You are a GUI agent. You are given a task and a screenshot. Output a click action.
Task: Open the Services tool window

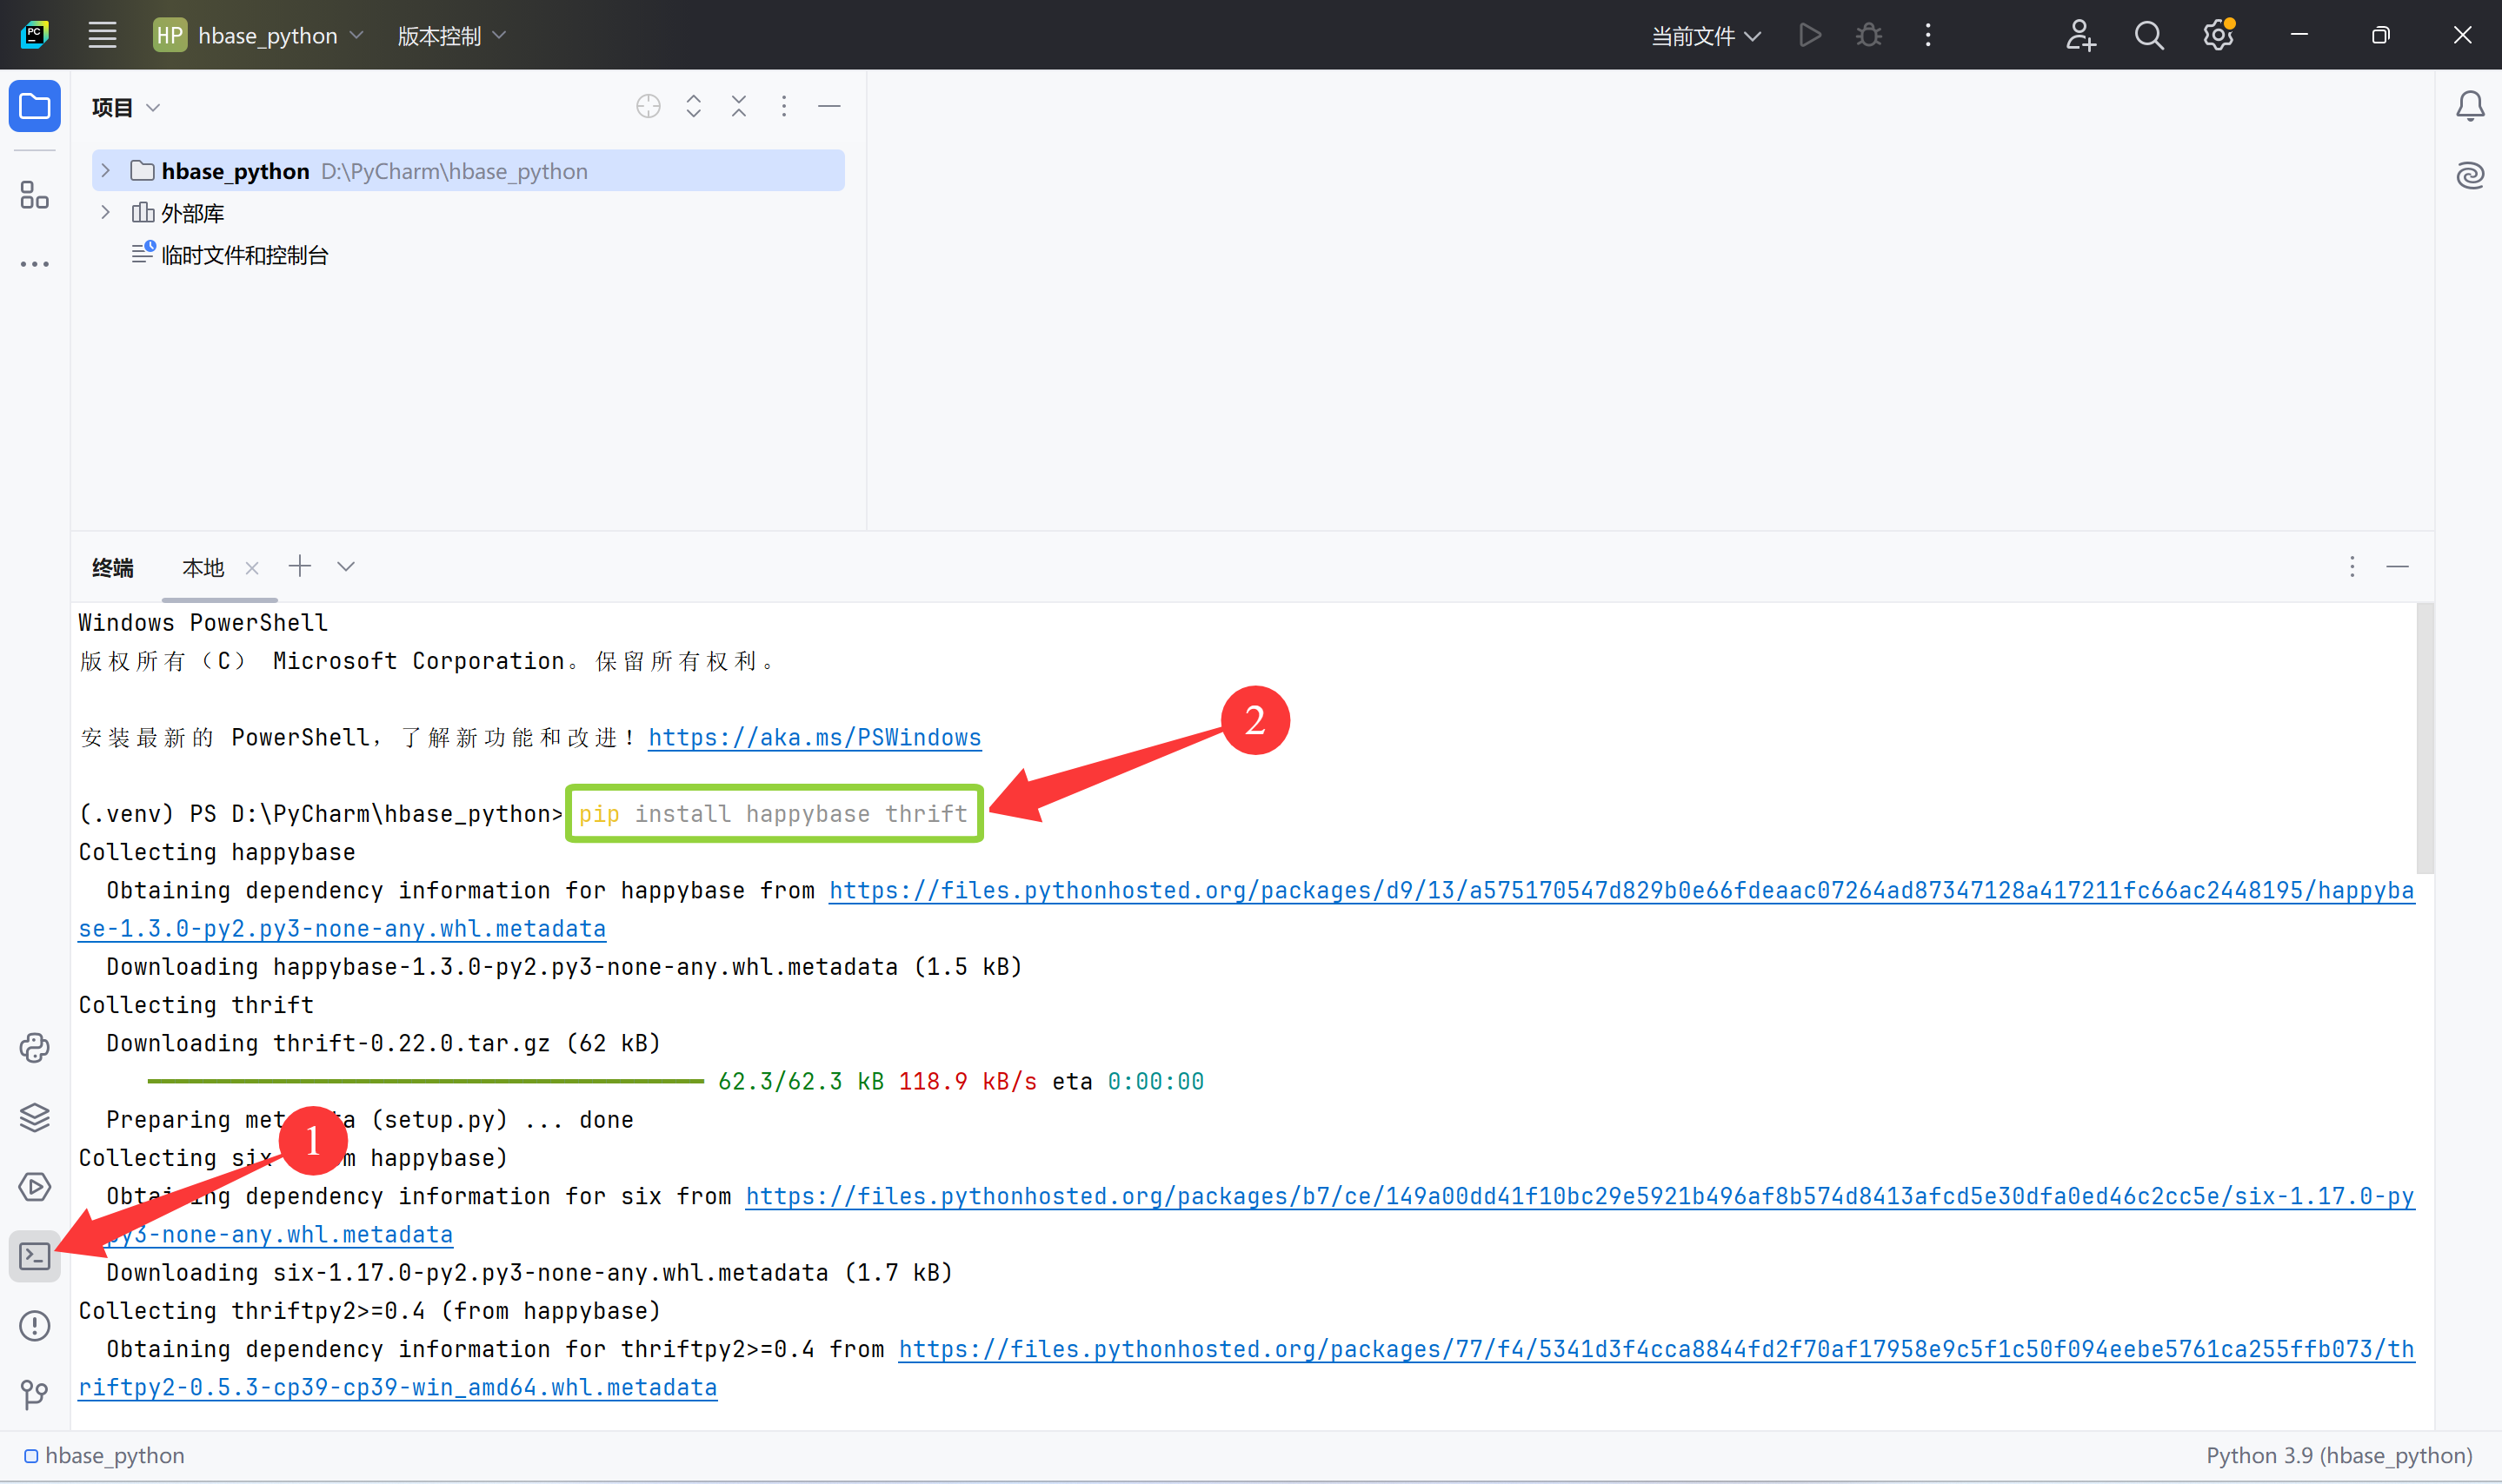[x=35, y=1187]
